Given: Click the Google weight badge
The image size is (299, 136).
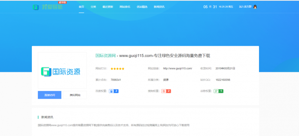Looking at the screenshot, I should coord(219,91).
